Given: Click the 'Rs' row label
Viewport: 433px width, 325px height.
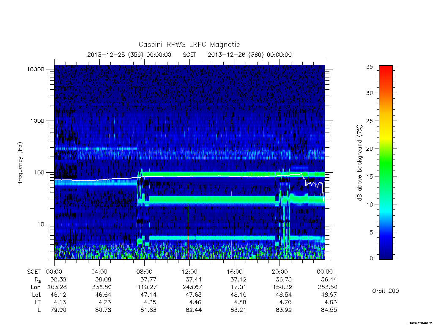Looking at the screenshot, I should [38, 280].
